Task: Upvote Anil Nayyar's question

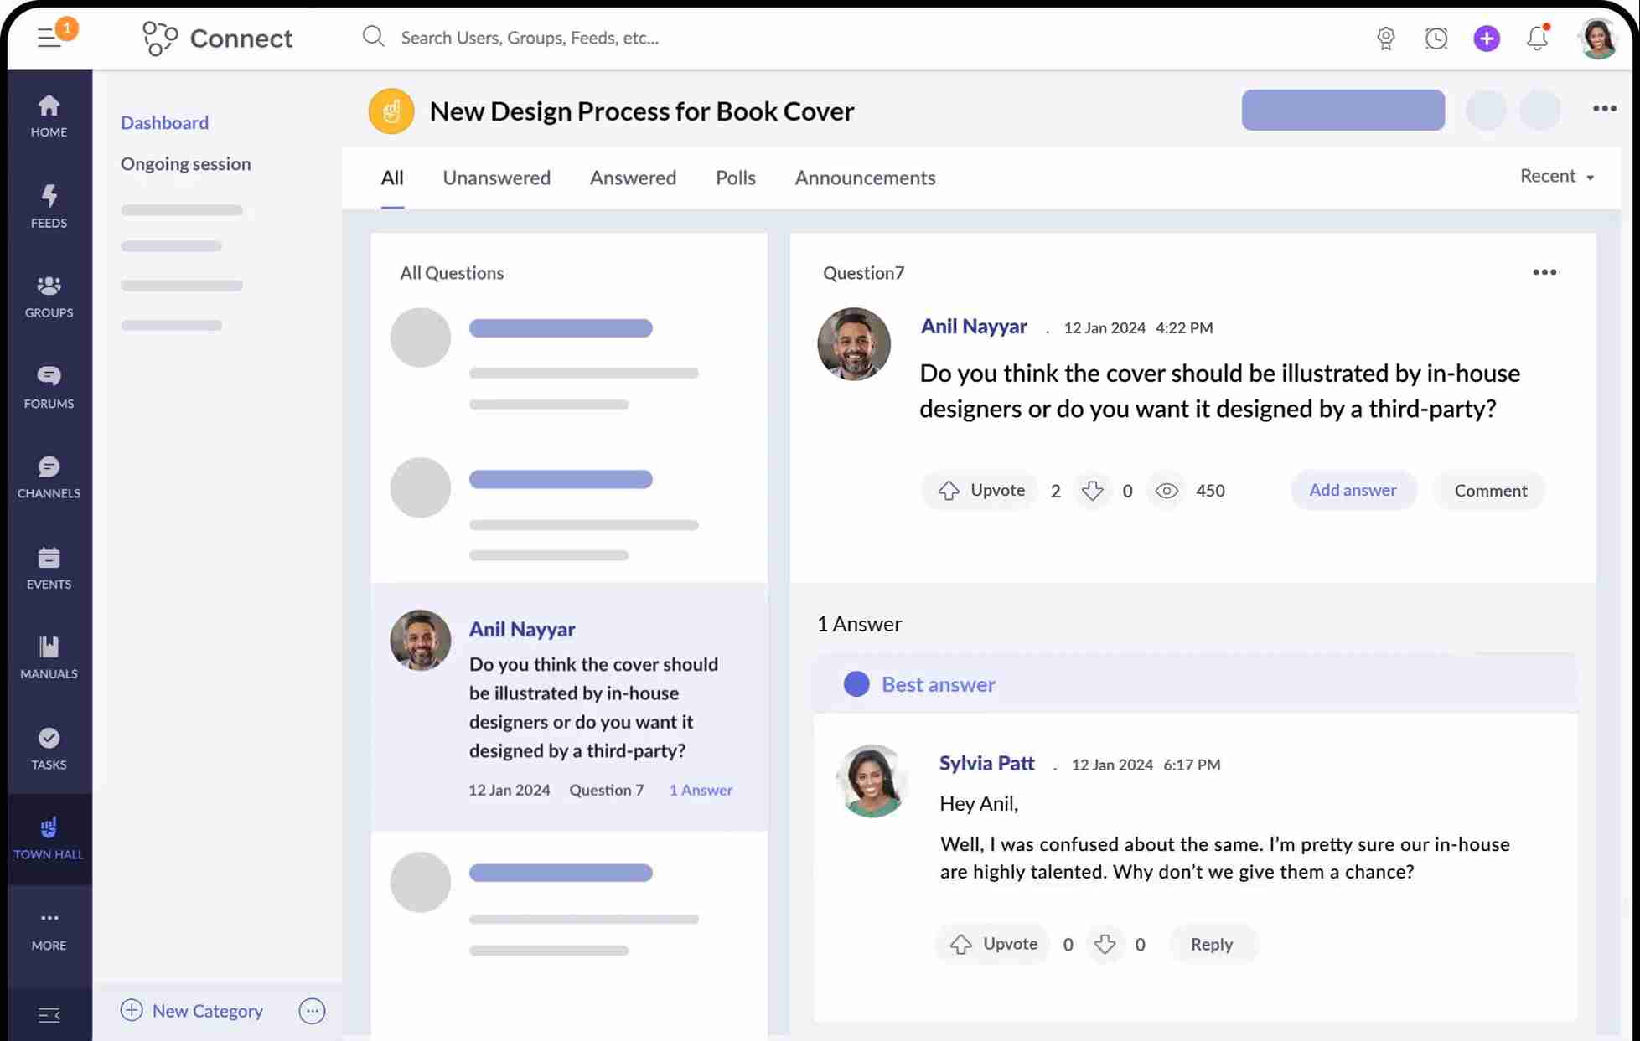Action: (979, 490)
